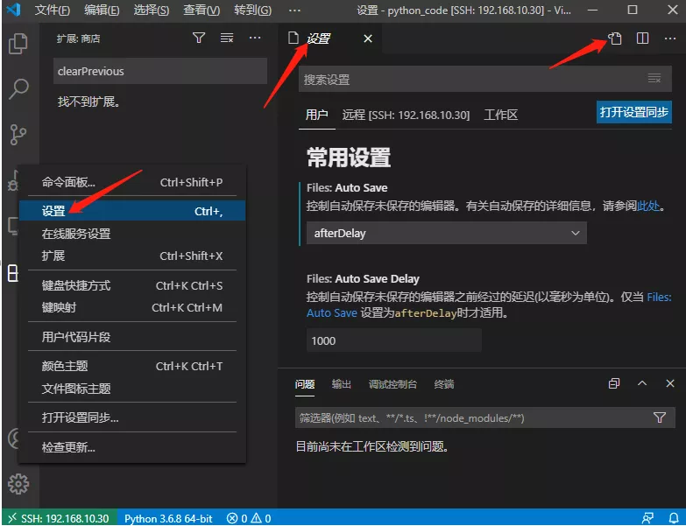Open the Explorer icon in activity bar
The width and height of the screenshot is (686, 526).
(18, 44)
